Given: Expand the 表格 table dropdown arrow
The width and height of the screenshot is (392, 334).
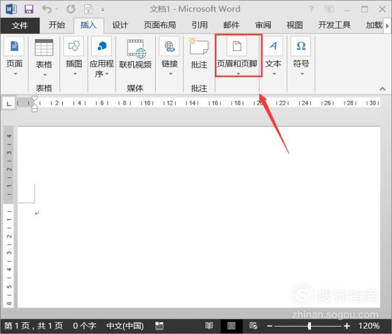Looking at the screenshot, I should pyautogui.click(x=45, y=75).
